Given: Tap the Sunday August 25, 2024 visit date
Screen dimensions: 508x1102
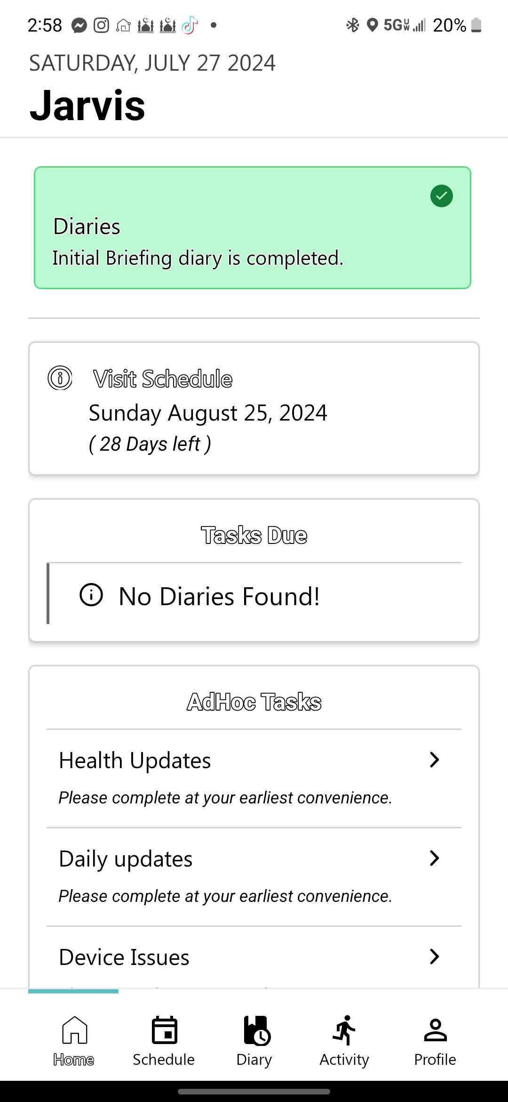Looking at the screenshot, I should click(208, 413).
